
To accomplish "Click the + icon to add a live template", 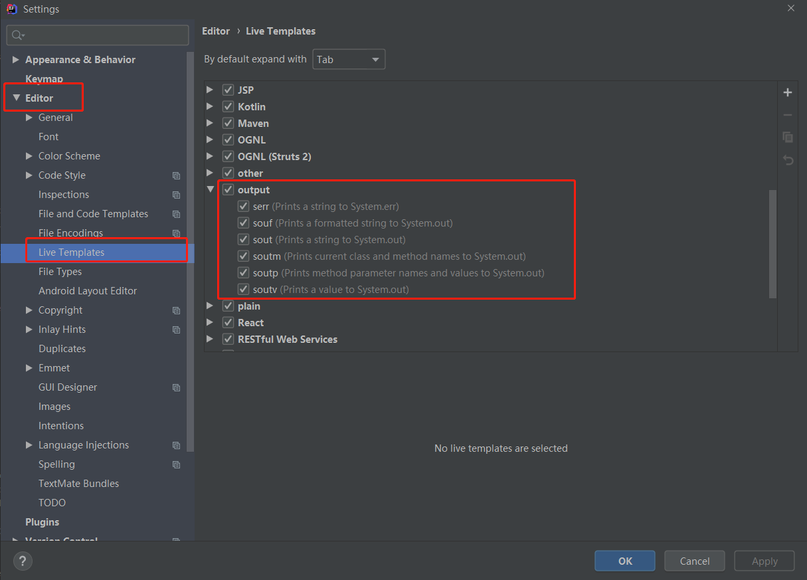I will coord(788,92).
